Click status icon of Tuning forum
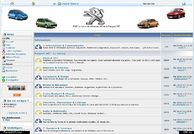This screenshot has width=194, height=134. (38, 121)
